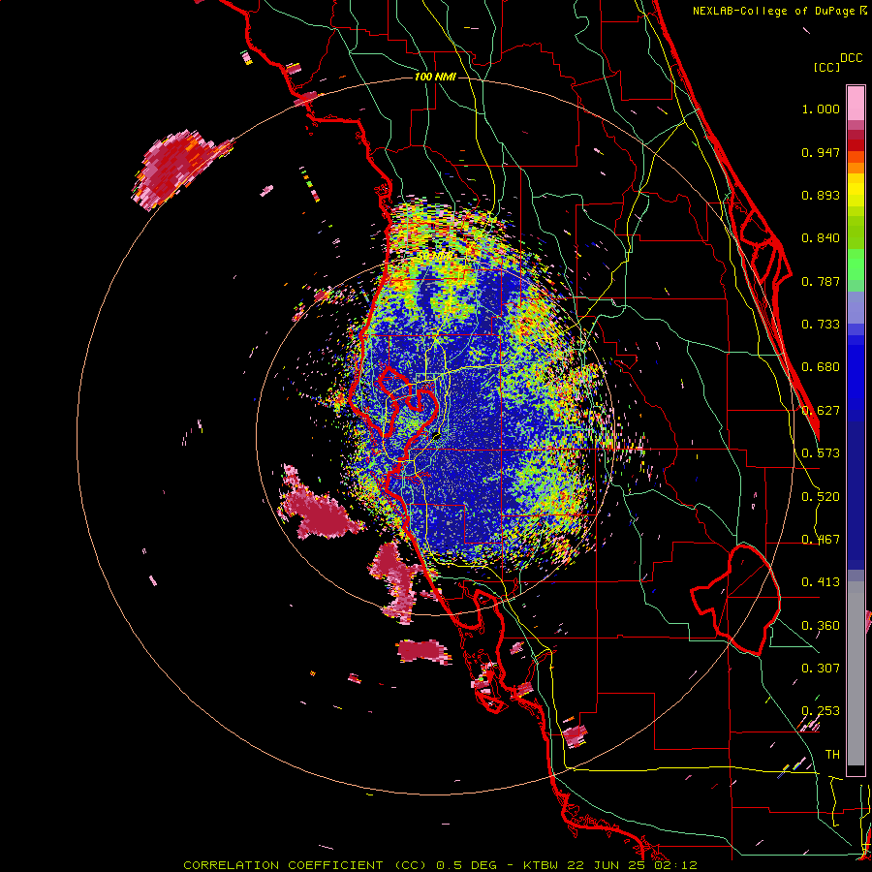Image resolution: width=872 pixels, height=872 pixels.
Task: Select the 0.840 scale value
Action: click(x=821, y=238)
